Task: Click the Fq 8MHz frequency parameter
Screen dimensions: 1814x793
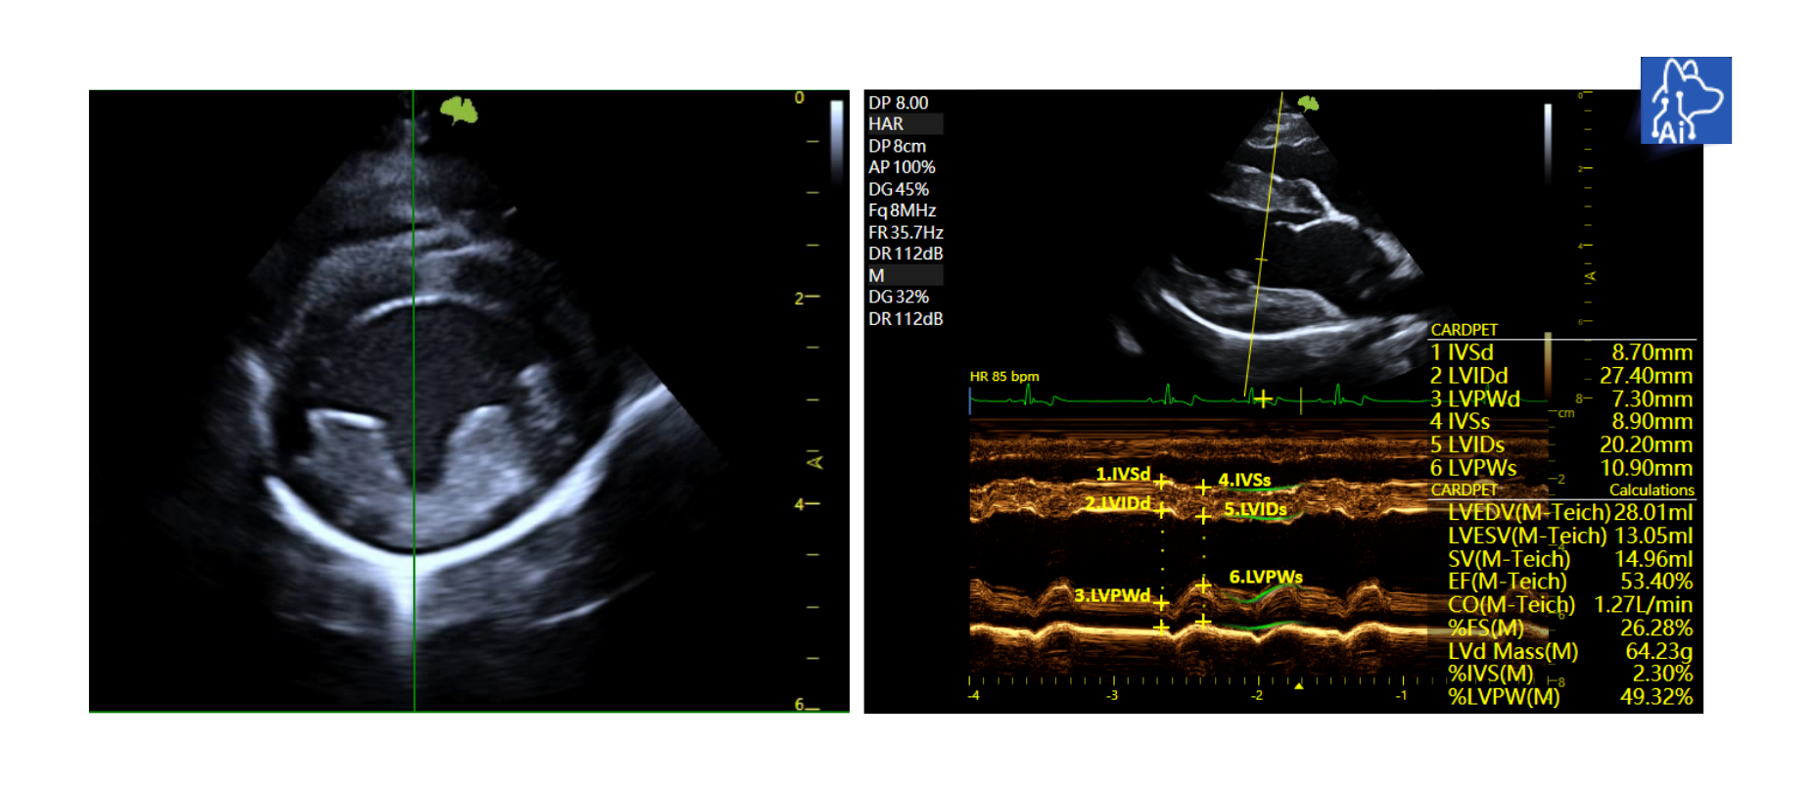Action: click(x=902, y=210)
